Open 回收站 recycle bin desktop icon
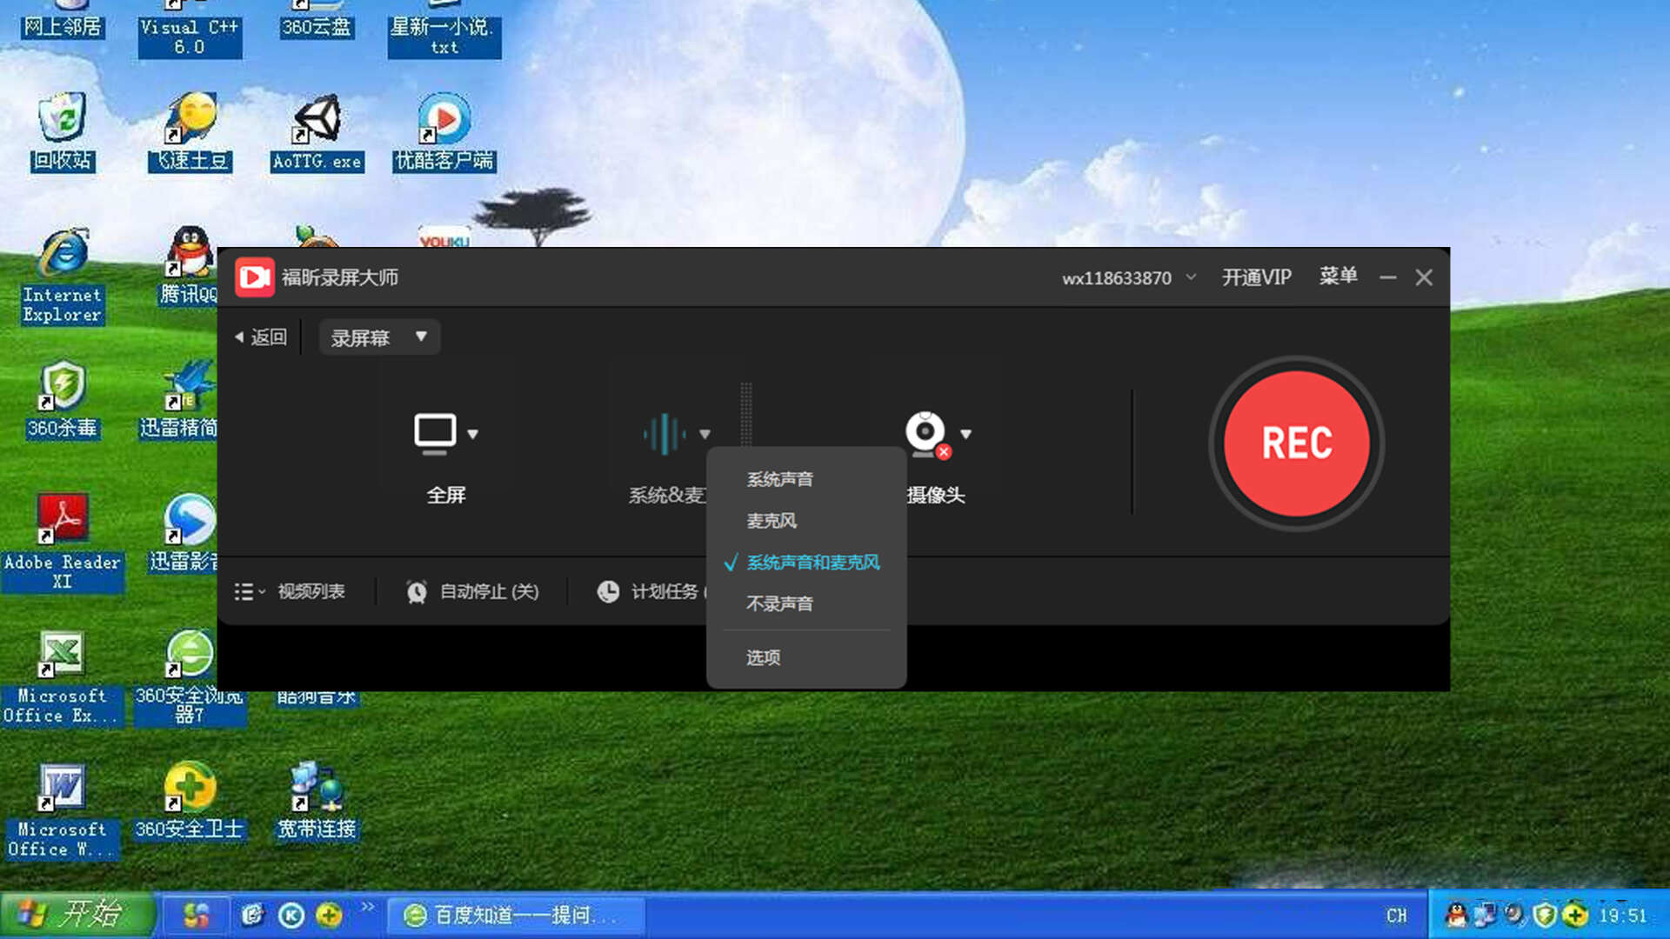This screenshot has height=939, width=1670. click(x=62, y=132)
